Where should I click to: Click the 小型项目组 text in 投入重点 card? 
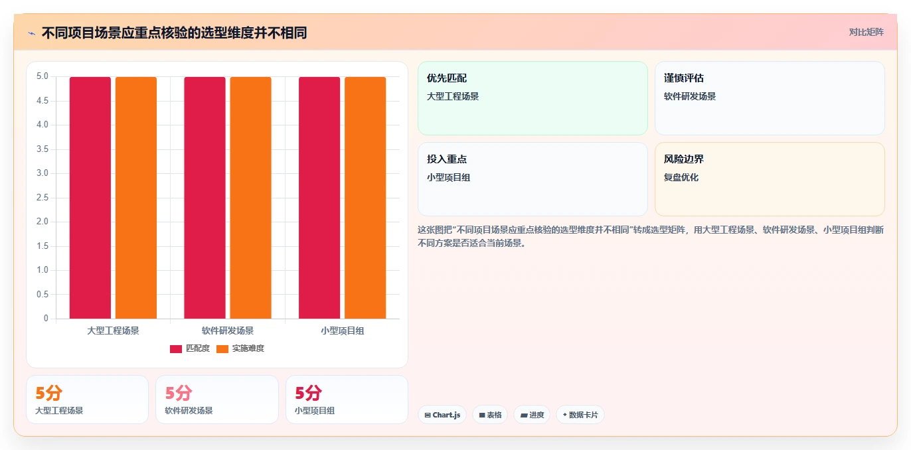pyautogui.click(x=449, y=177)
